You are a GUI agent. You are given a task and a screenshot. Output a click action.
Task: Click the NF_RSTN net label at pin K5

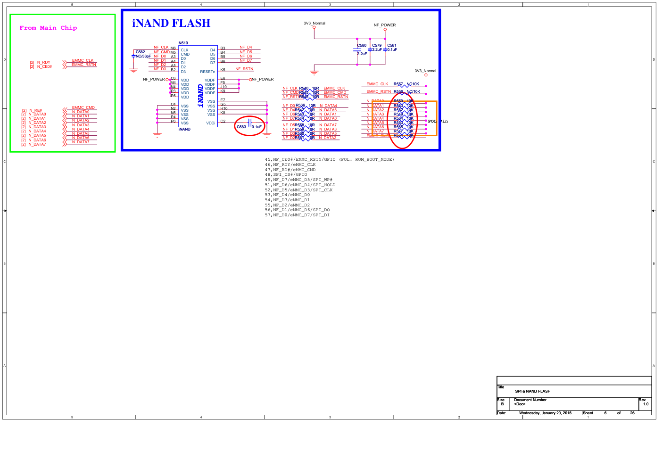coord(244,69)
